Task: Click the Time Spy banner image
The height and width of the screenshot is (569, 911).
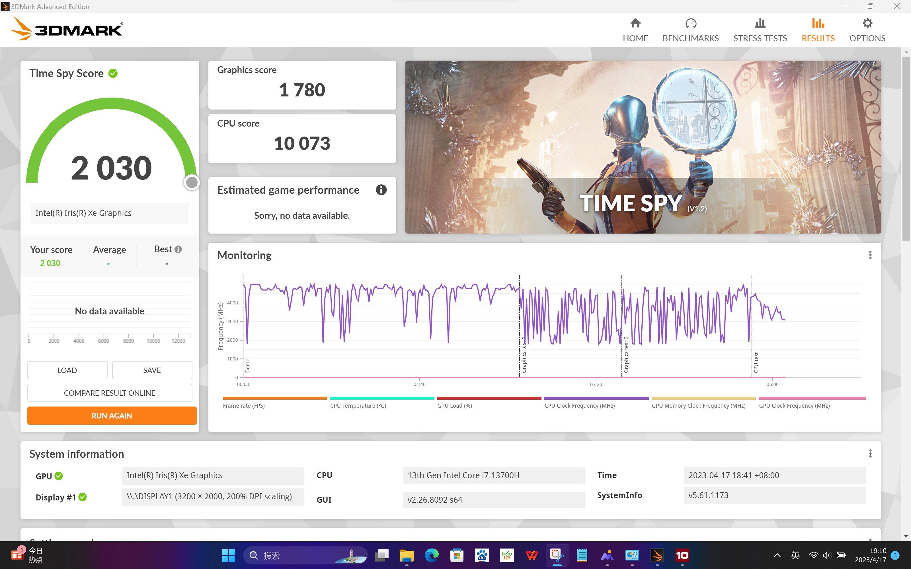Action: tap(643, 147)
